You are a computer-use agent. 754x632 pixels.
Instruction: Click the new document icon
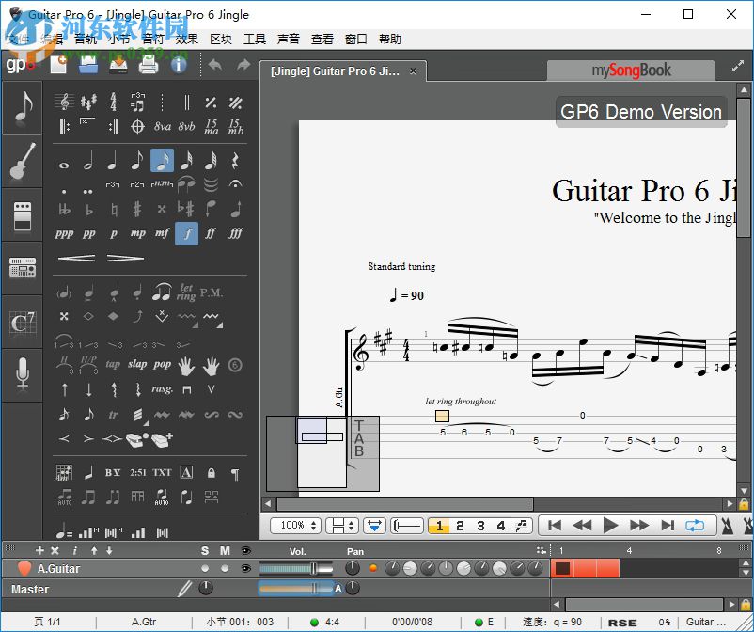pos(59,65)
